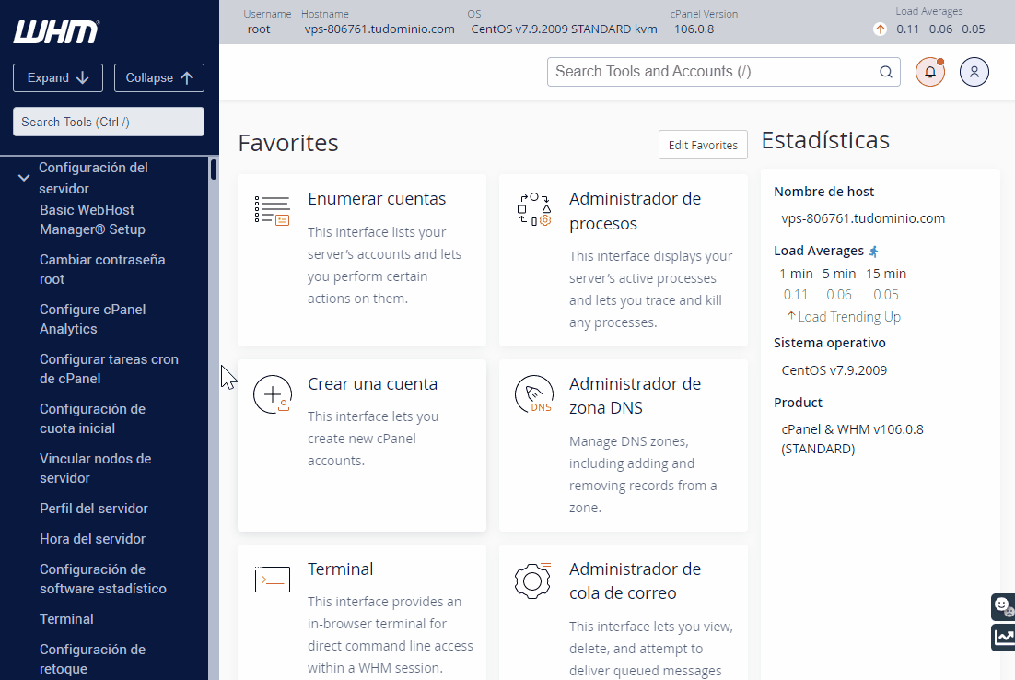Collapse all sidebar menus
Viewport: 1015px width, 680px height.
pos(159,77)
